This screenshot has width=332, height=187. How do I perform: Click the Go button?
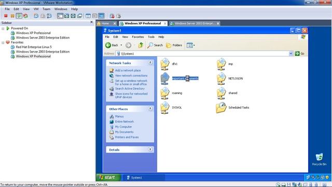pos(300,54)
